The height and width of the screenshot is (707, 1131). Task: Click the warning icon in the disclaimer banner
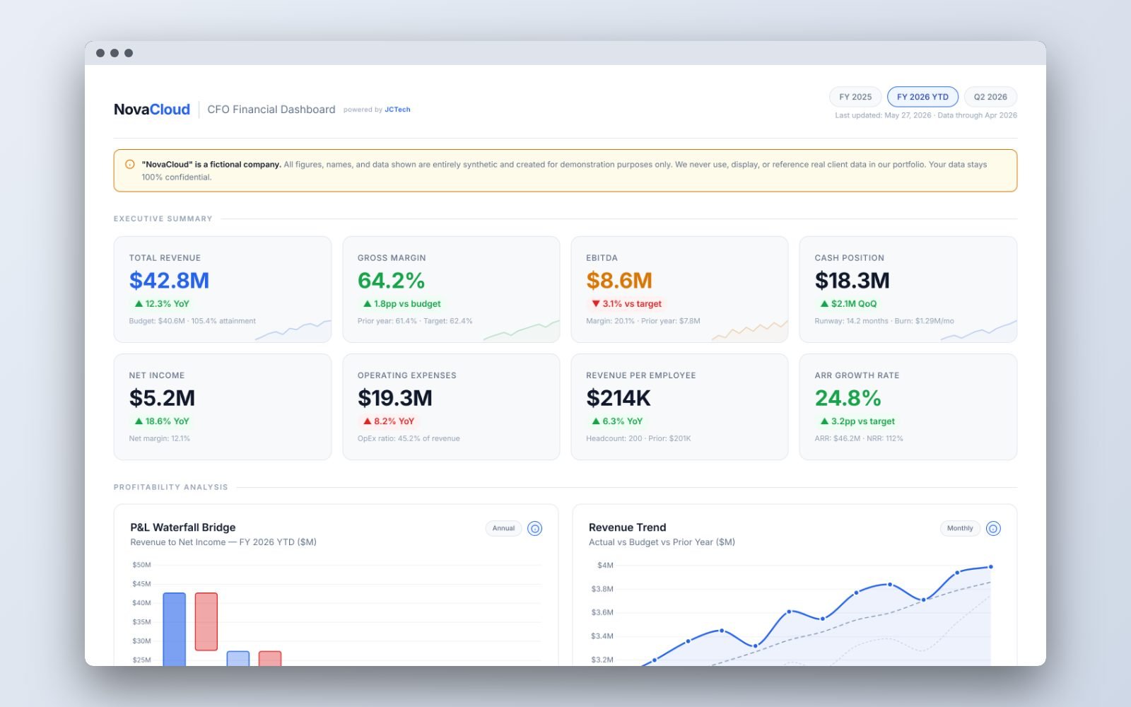(130, 164)
